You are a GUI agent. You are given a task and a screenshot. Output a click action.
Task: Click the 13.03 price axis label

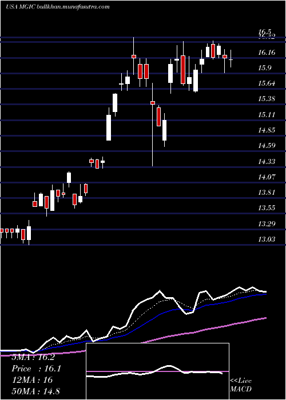click(x=267, y=239)
